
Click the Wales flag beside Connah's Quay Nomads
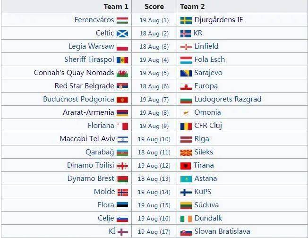(x=122, y=73)
